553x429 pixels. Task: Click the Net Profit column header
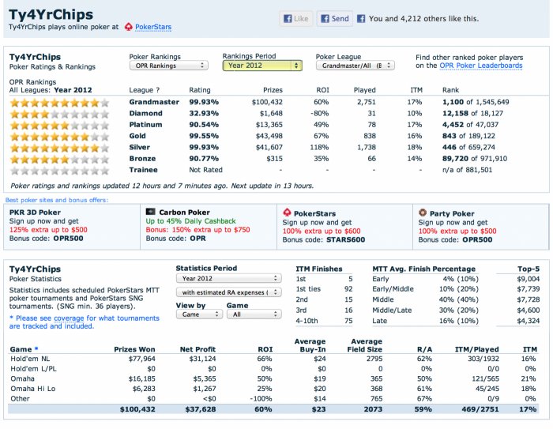197,349
